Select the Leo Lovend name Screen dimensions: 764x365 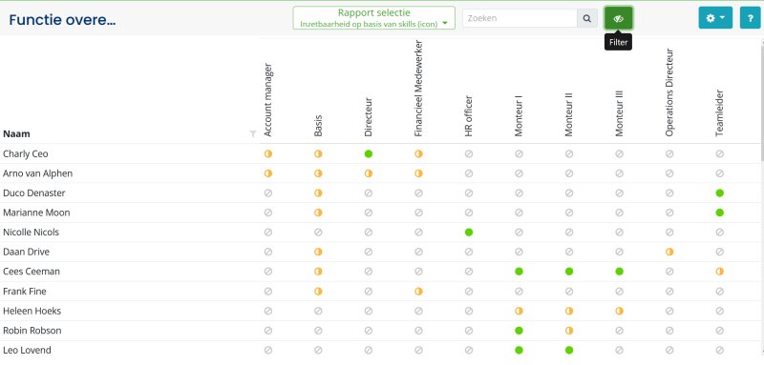point(28,350)
